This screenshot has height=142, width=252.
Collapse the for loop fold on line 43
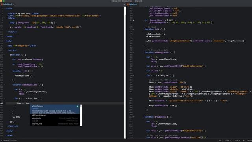tap(4, 99)
